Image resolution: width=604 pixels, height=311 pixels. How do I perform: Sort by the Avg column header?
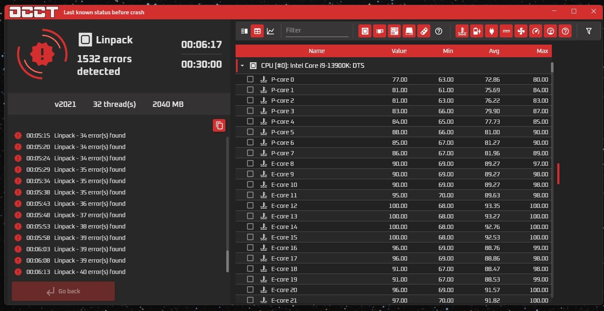coord(494,51)
